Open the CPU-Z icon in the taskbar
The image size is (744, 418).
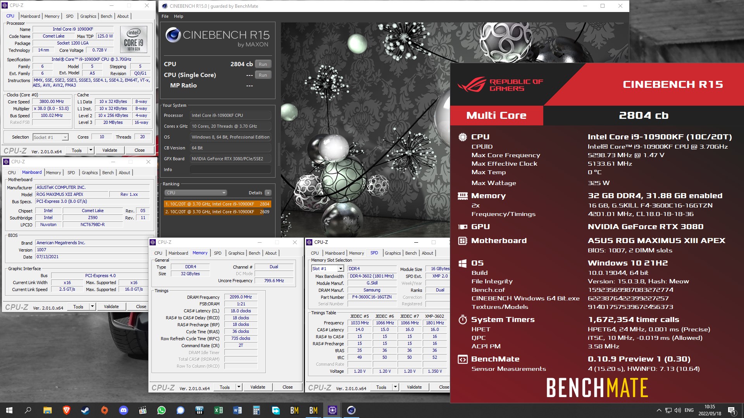pos(332,410)
